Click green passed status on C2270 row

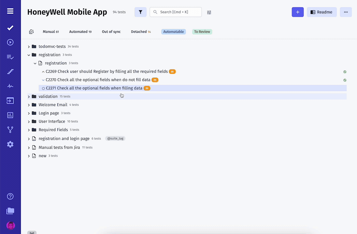tap(345, 80)
